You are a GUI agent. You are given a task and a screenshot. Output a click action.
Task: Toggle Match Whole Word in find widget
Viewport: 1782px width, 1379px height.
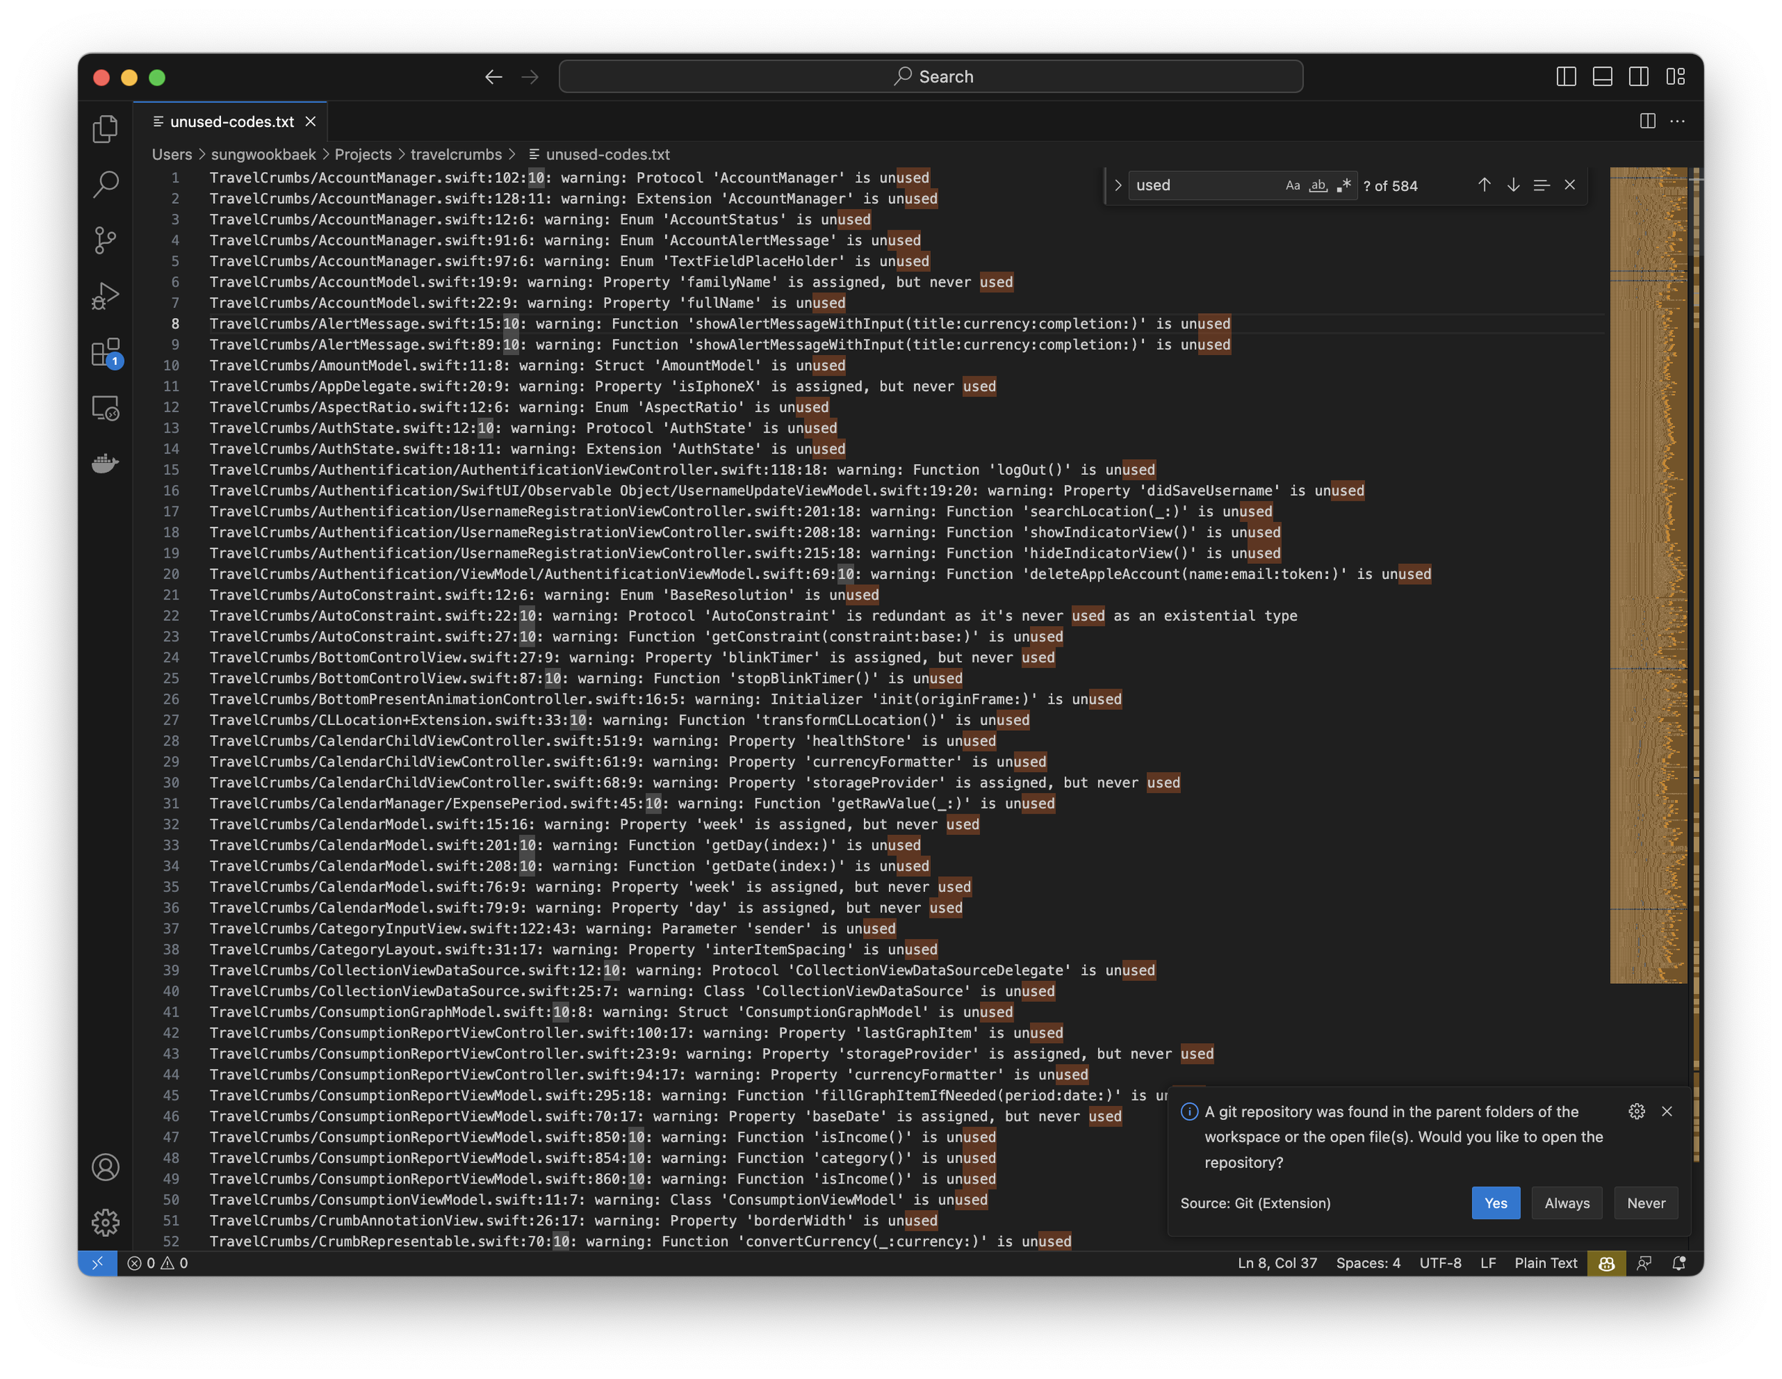tap(1318, 185)
